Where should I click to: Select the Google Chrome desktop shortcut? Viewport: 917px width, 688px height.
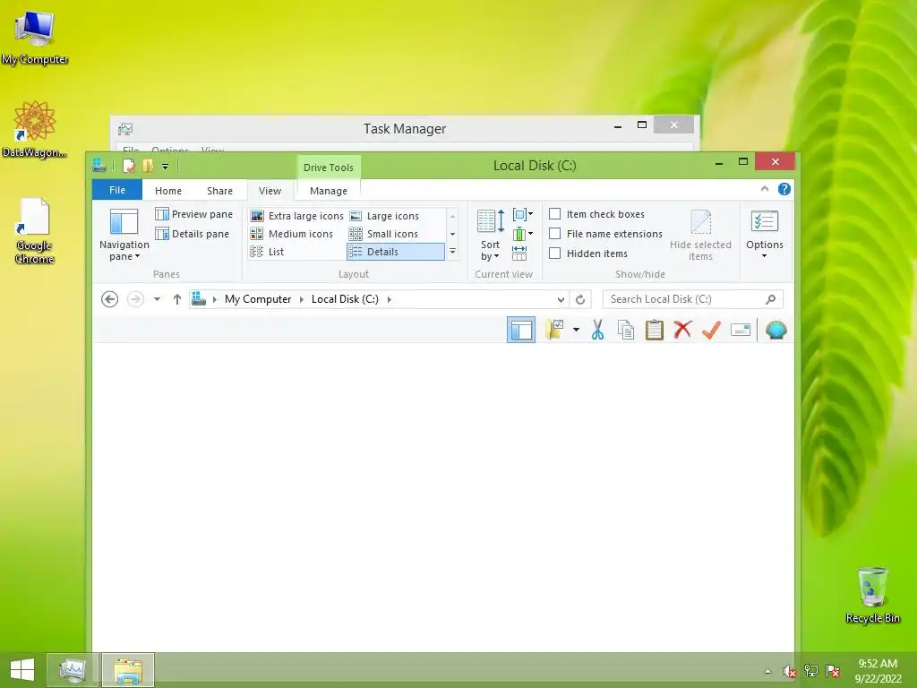35,232
